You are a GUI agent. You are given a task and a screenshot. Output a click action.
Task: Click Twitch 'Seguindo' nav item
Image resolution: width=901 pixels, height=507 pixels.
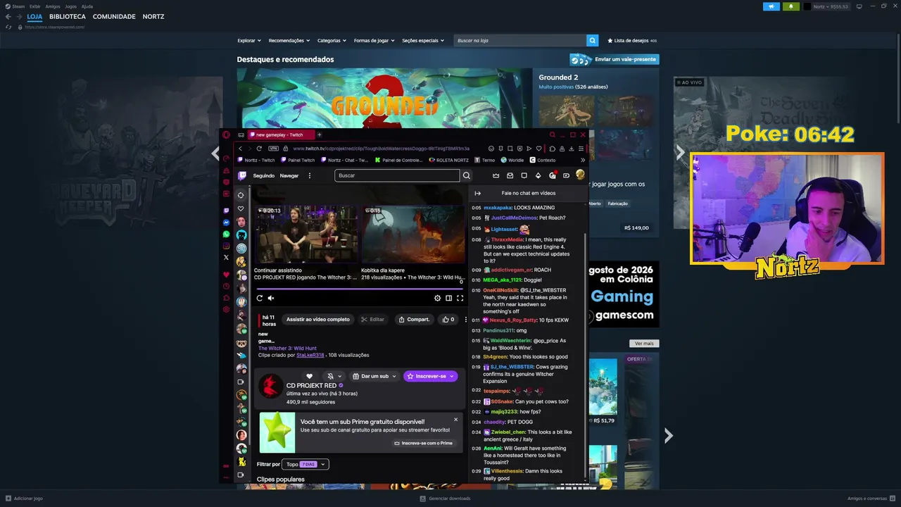(264, 175)
